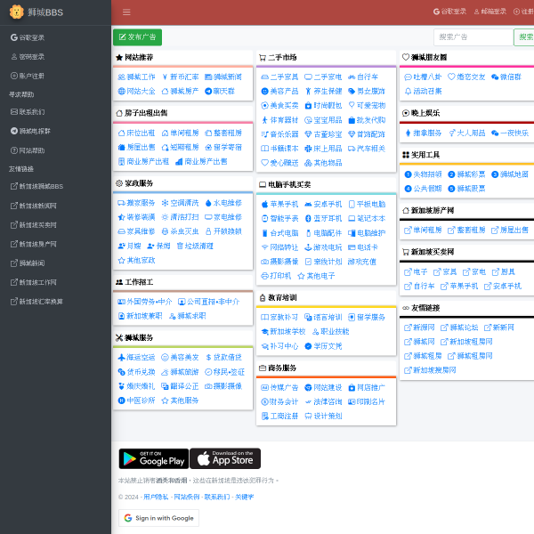534x534 pixels.
Task: Click the bicycle icon for 自行车
Action: [x=350, y=77]
